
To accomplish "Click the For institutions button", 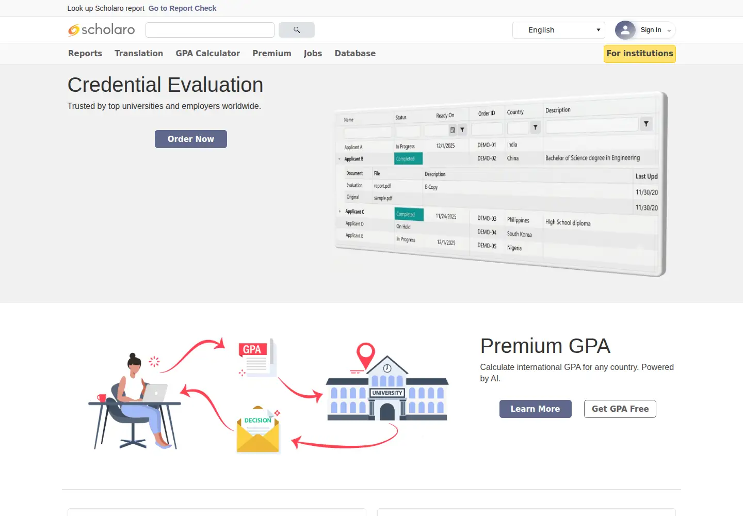I will 640,54.
